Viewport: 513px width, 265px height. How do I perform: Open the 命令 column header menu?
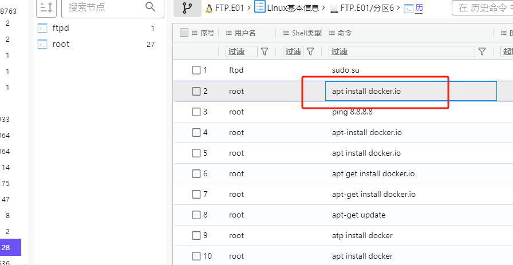(x=332, y=33)
